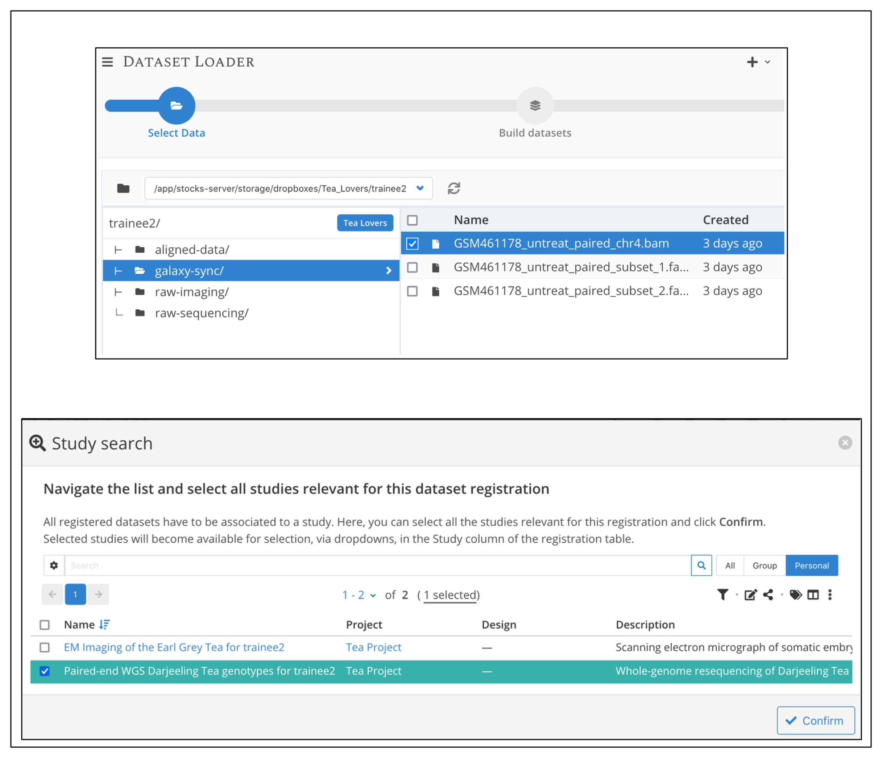Click folder icon of aligned-data/

coord(140,249)
